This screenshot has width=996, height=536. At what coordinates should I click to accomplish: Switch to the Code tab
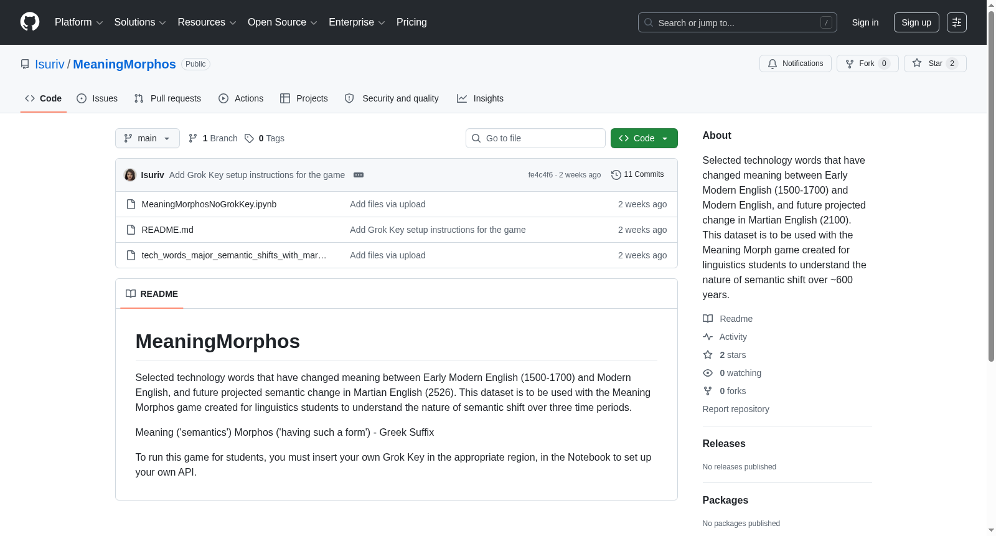click(x=44, y=98)
